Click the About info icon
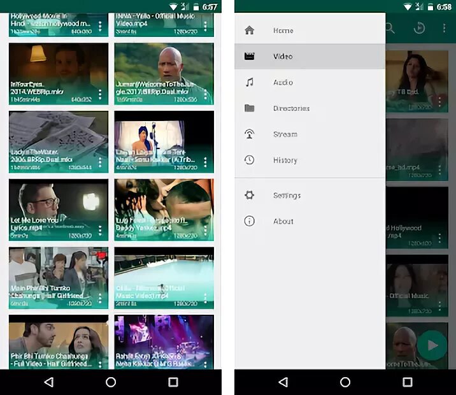This screenshot has width=456, height=395. (249, 221)
